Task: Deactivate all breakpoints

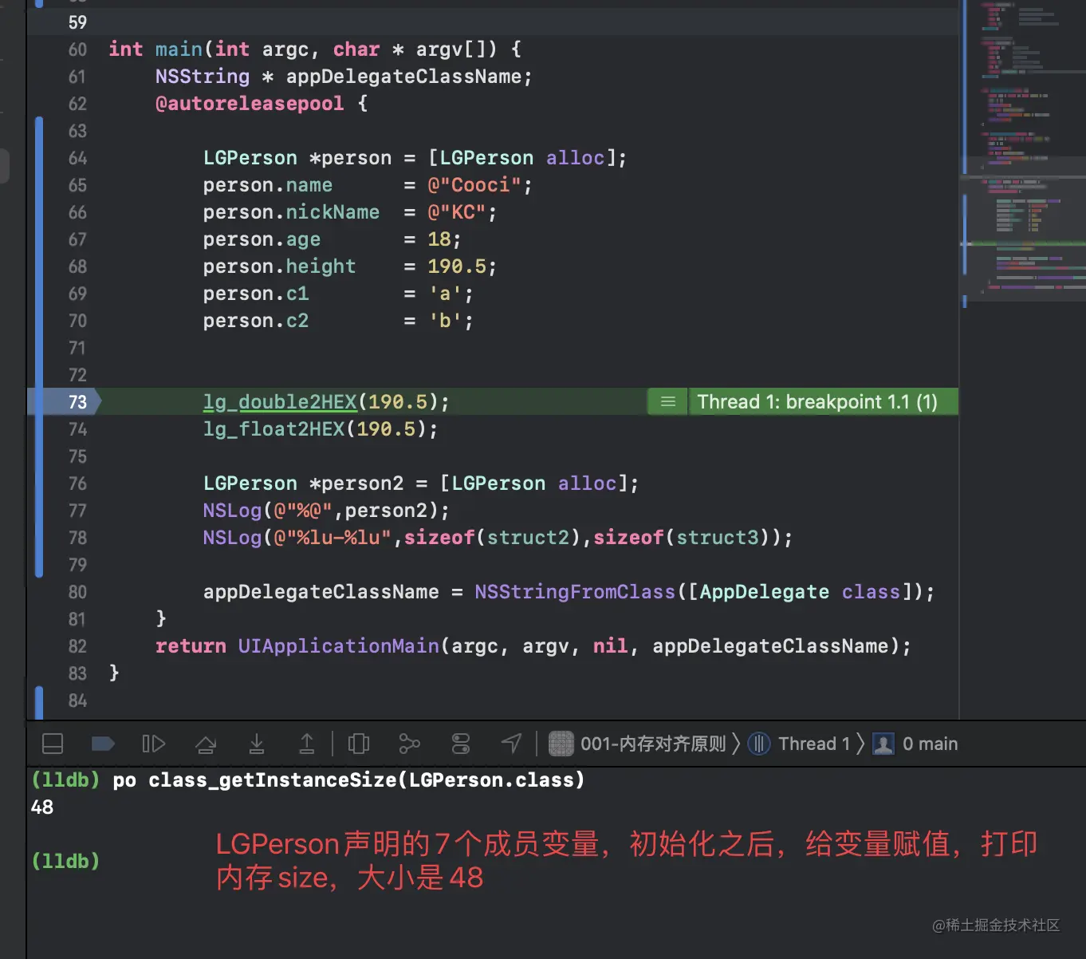Action: click(103, 744)
